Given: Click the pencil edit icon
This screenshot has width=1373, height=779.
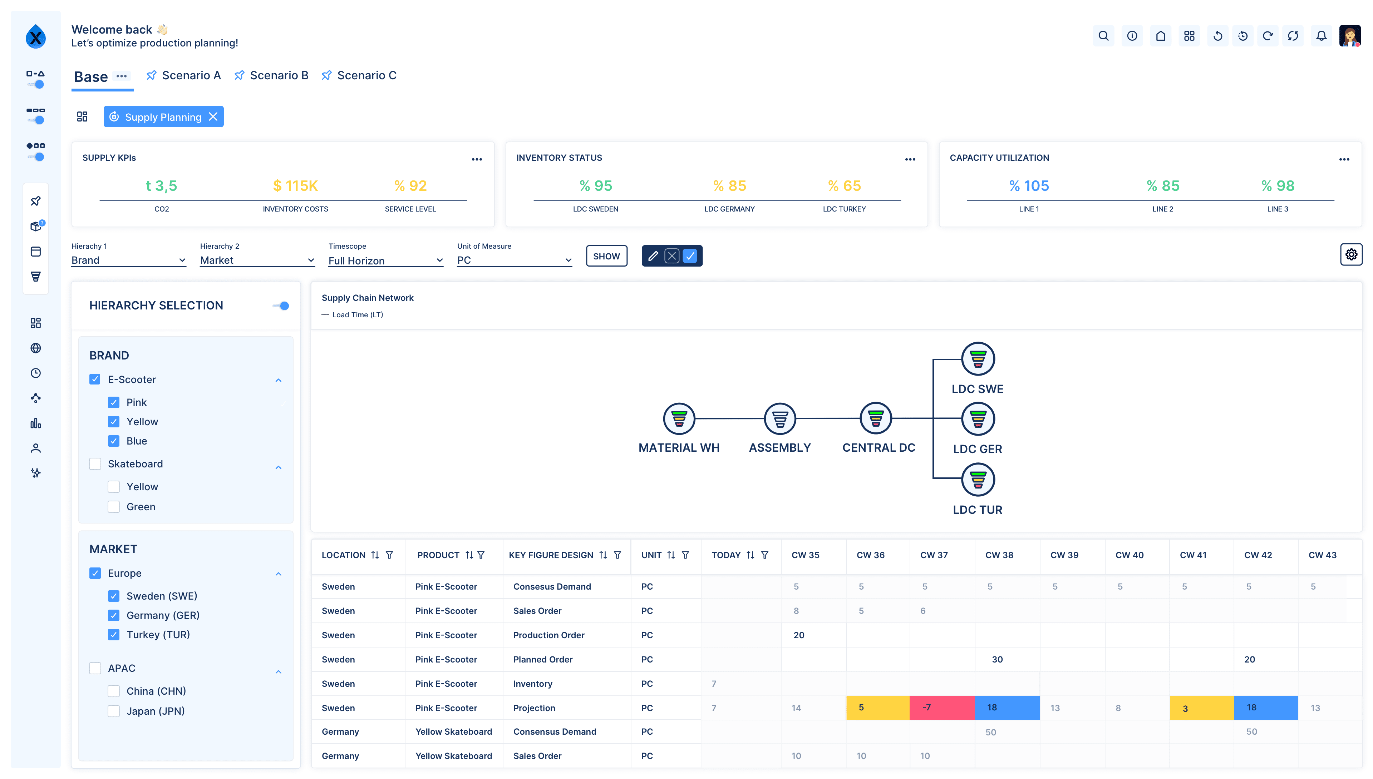Looking at the screenshot, I should pos(653,256).
